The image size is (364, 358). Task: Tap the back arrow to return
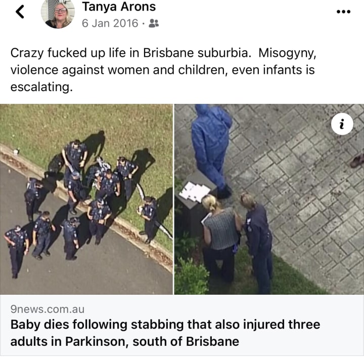(x=20, y=12)
